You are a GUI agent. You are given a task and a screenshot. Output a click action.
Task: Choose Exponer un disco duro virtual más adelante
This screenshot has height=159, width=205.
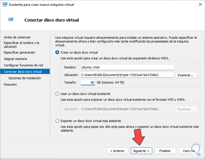tap(57, 121)
